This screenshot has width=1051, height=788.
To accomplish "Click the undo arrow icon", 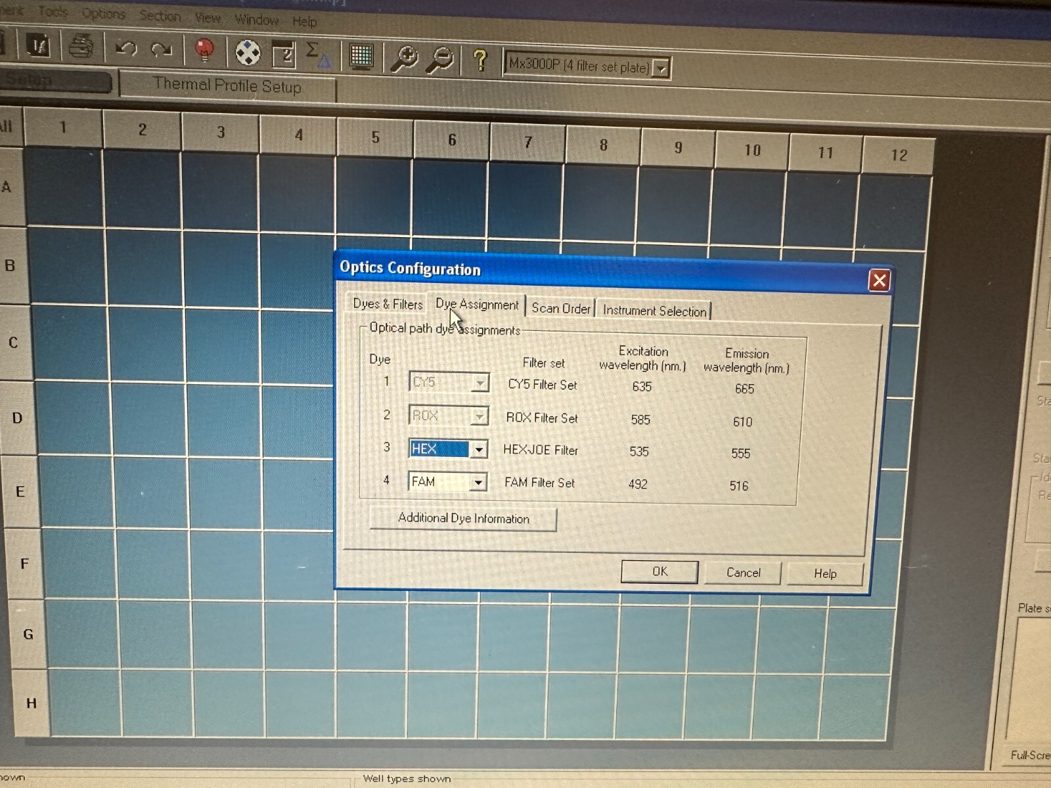I will coord(126,49).
